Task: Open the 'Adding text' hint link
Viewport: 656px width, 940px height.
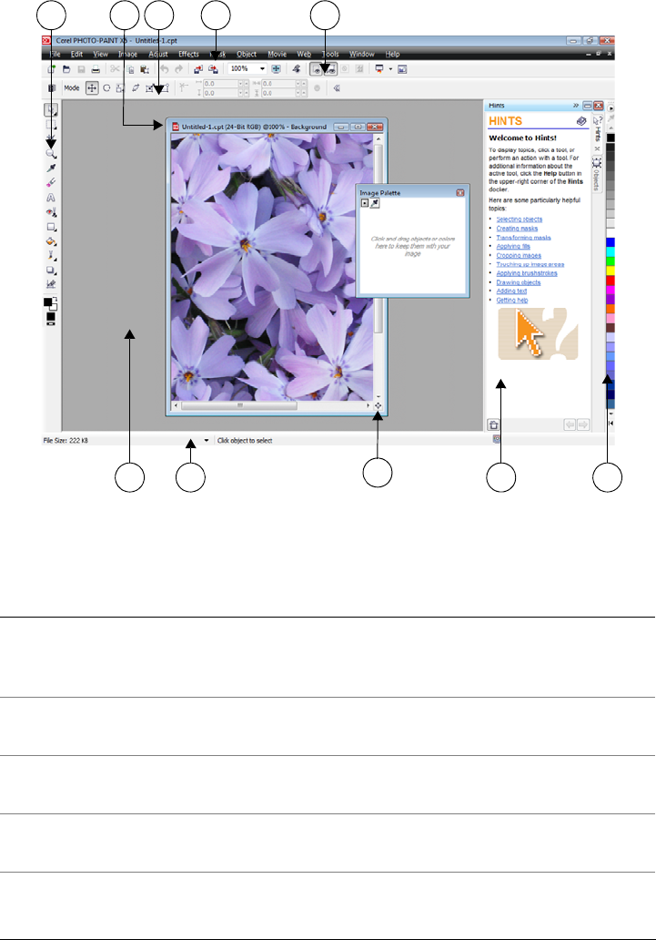Action: 511,291
